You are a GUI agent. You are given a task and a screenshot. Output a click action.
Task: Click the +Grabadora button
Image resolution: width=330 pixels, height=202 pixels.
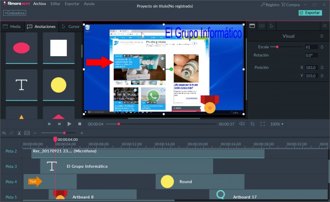[x=15, y=13]
